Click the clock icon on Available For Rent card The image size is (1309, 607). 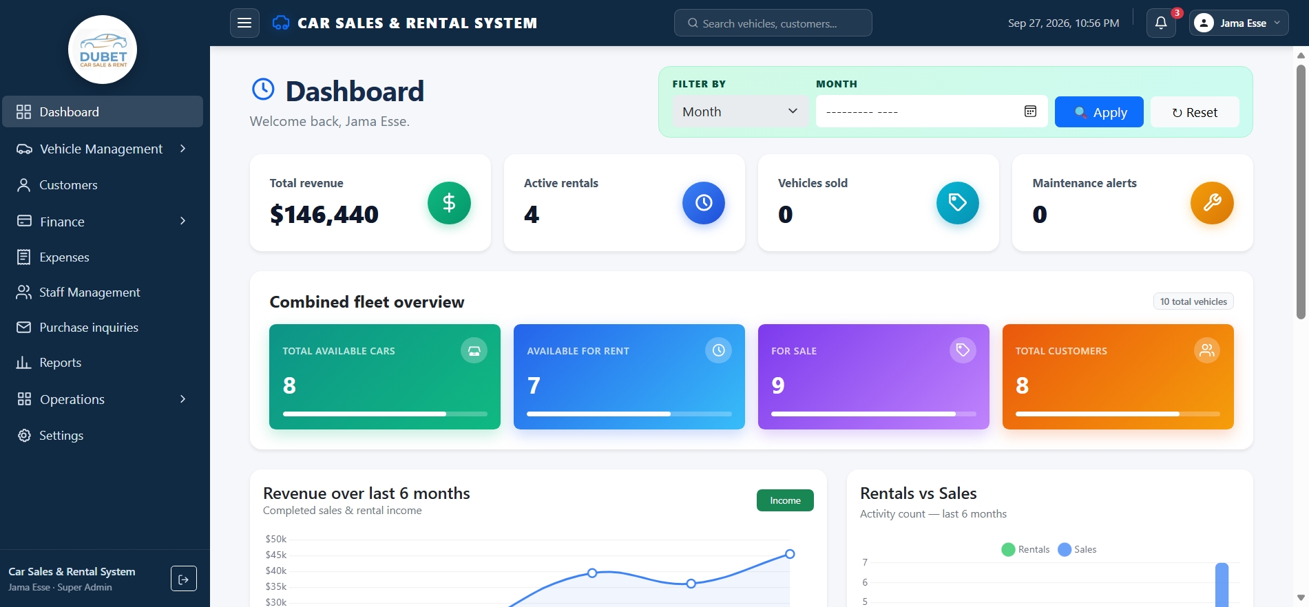(718, 350)
